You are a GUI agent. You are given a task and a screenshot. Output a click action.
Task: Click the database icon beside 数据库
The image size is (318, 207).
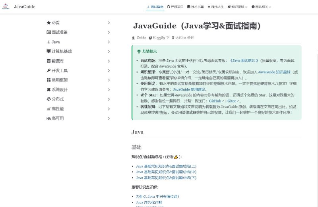48,61
